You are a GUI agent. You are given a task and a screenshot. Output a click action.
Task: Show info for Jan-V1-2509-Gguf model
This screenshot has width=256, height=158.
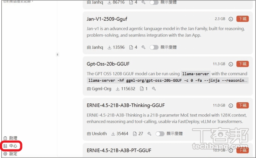click(x=231, y=19)
